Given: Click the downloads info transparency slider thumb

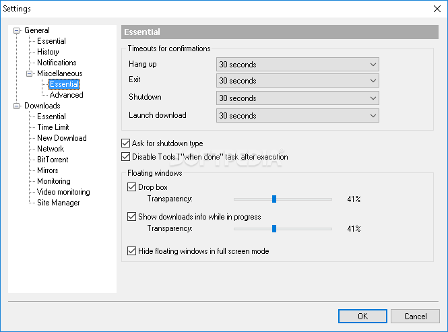Looking at the screenshot, I should (x=274, y=228).
